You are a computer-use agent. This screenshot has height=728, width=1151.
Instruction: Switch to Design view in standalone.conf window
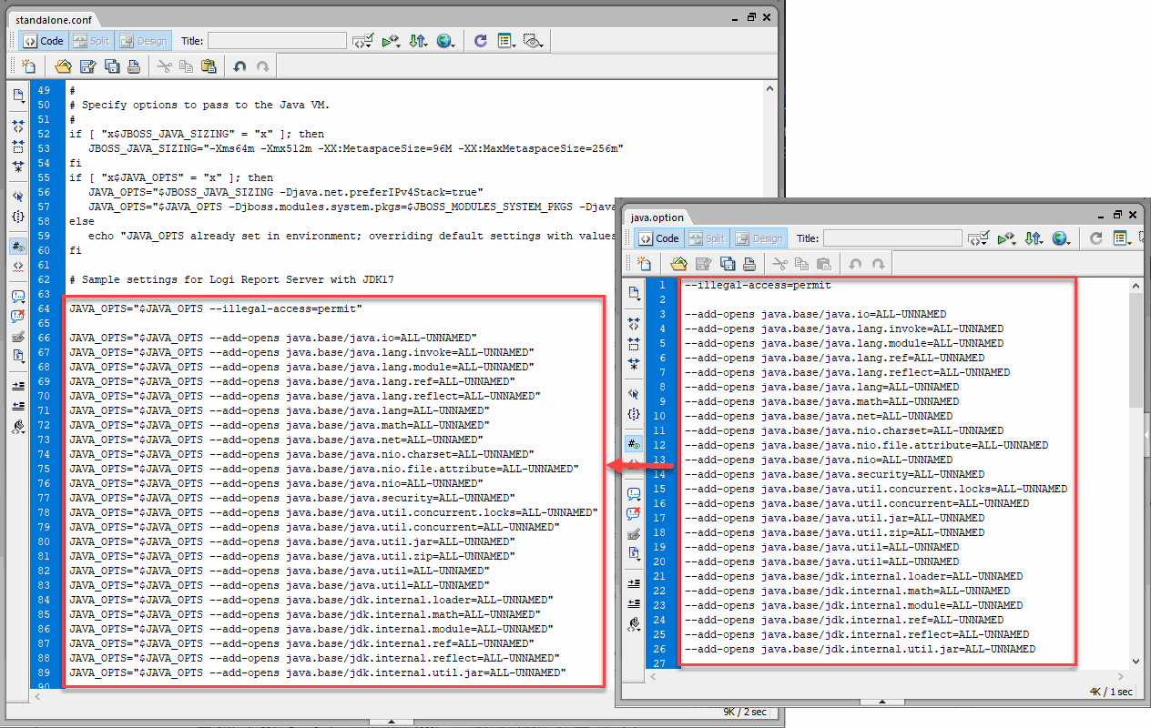pyautogui.click(x=143, y=41)
